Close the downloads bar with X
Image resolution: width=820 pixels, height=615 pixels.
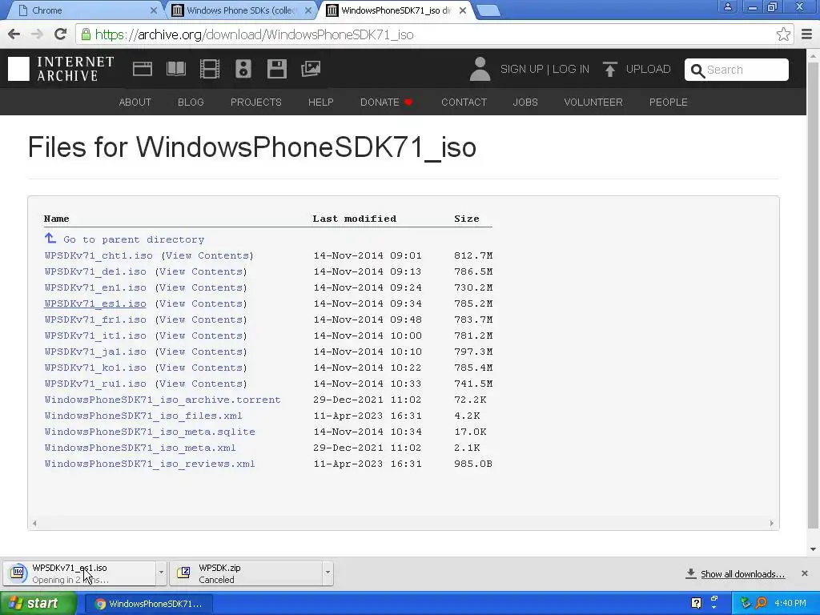(x=804, y=573)
